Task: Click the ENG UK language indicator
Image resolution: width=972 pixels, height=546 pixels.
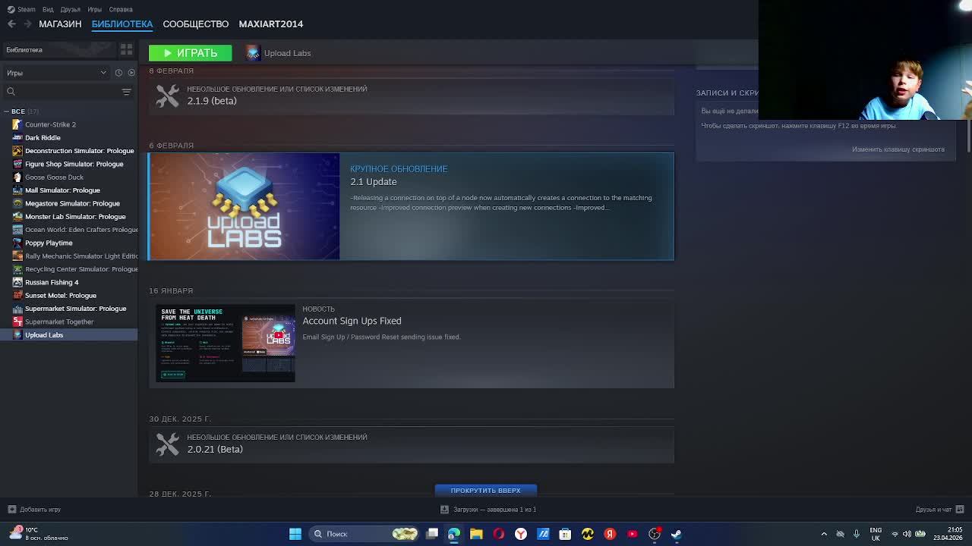Action: [876, 534]
